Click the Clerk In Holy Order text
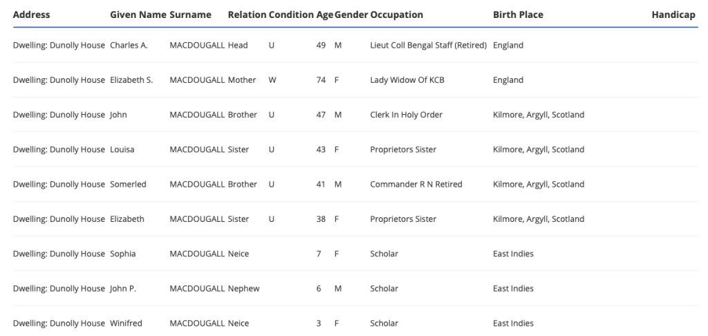 point(406,115)
